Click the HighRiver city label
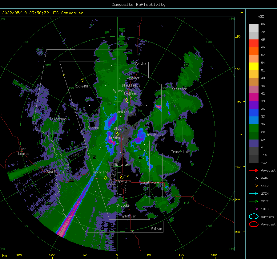This screenshot has height=259, width=277. point(128,216)
